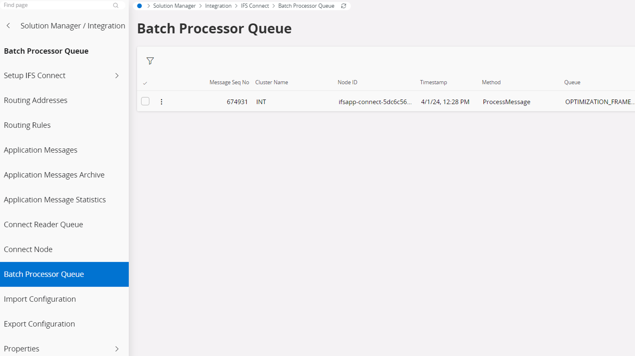This screenshot has height=356, width=635.
Task: Open Routing Addresses in the sidebar
Action: click(36, 100)
